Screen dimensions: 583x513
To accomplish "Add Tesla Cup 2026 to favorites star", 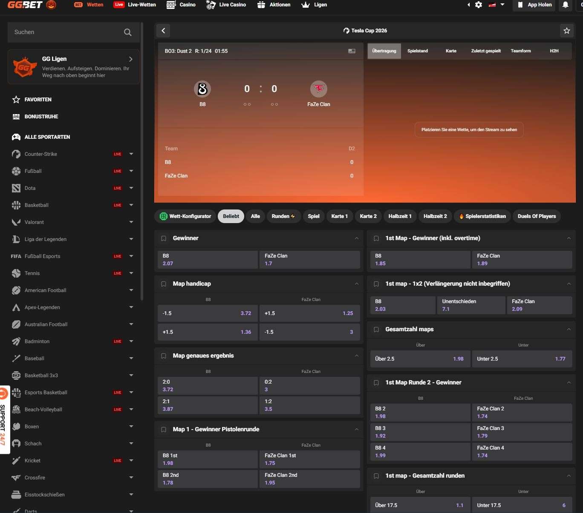I will tap(566, 31).
